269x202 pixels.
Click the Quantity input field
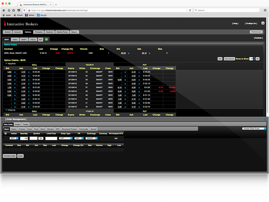pos(24,138)
